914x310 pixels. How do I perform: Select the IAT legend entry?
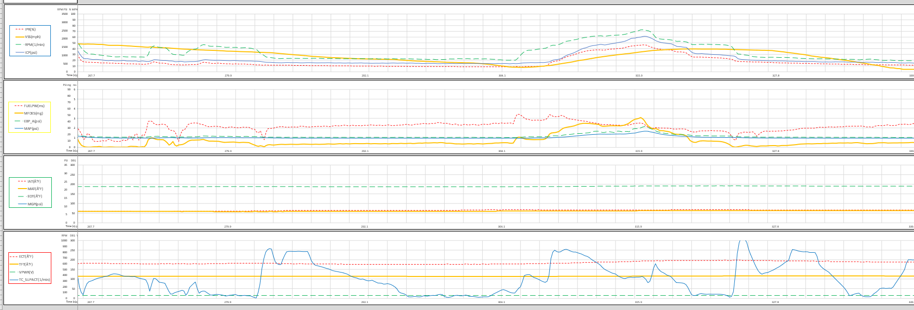(x=34, y=181)
